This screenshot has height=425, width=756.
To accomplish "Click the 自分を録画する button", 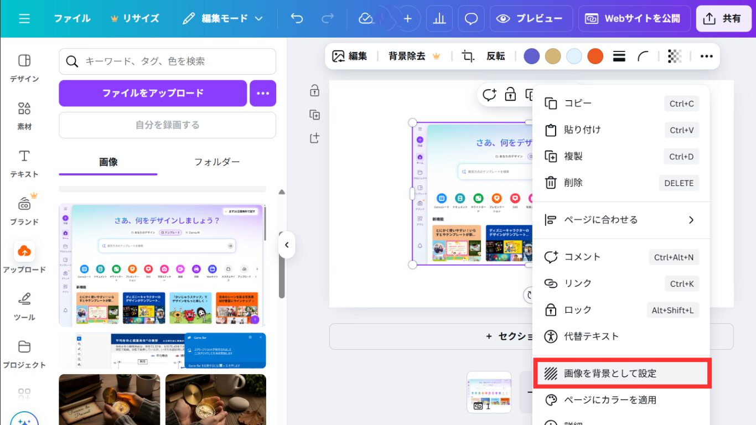I will coord(167,125).
